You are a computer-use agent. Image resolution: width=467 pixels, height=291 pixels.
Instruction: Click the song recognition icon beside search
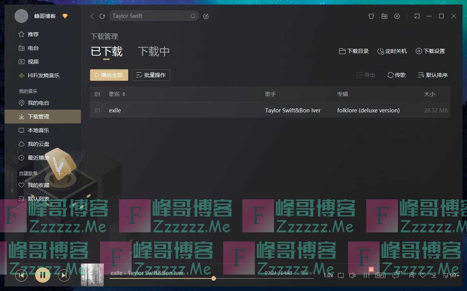(x=206, y=16)
